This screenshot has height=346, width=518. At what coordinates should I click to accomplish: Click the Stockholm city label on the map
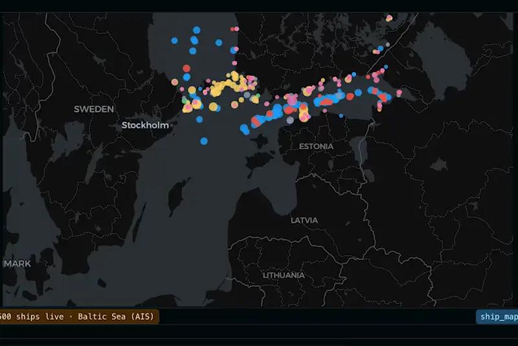(145, 125)
